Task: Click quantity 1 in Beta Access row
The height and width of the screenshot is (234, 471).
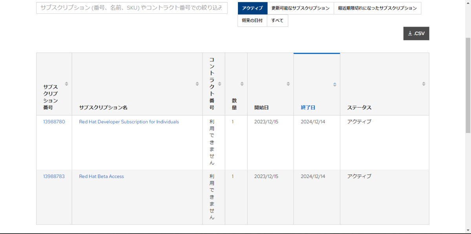Action: [x=232, y=176]
